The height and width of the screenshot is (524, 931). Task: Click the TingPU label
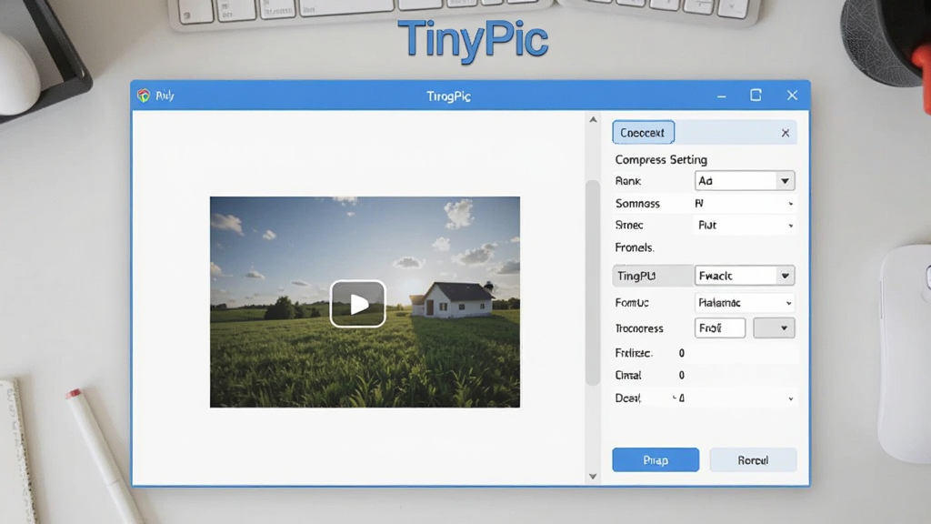(x=636, y=276)
